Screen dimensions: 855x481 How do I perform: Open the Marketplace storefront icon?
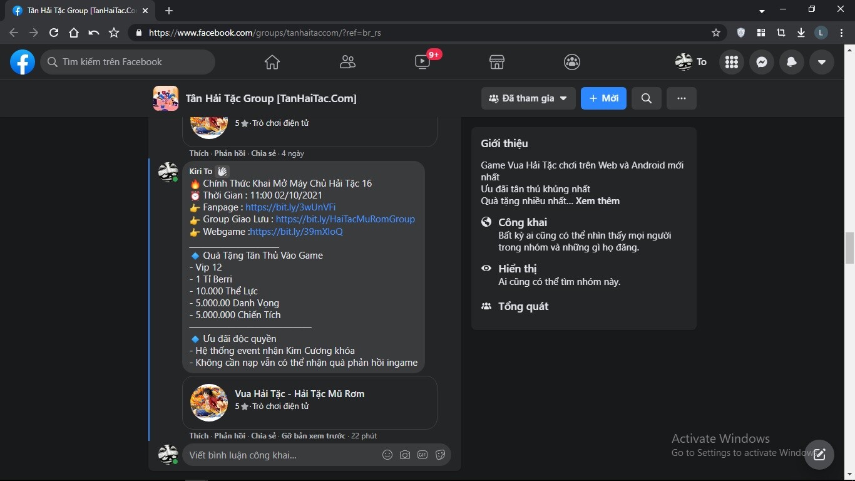pyautogui.click(x=497, y=62)
